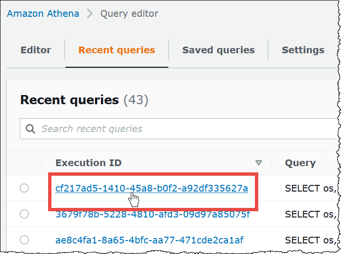Focus the Search recent queries field
Image resolution: width=341 pixels, height=254 pixels.
pos(183,129)
